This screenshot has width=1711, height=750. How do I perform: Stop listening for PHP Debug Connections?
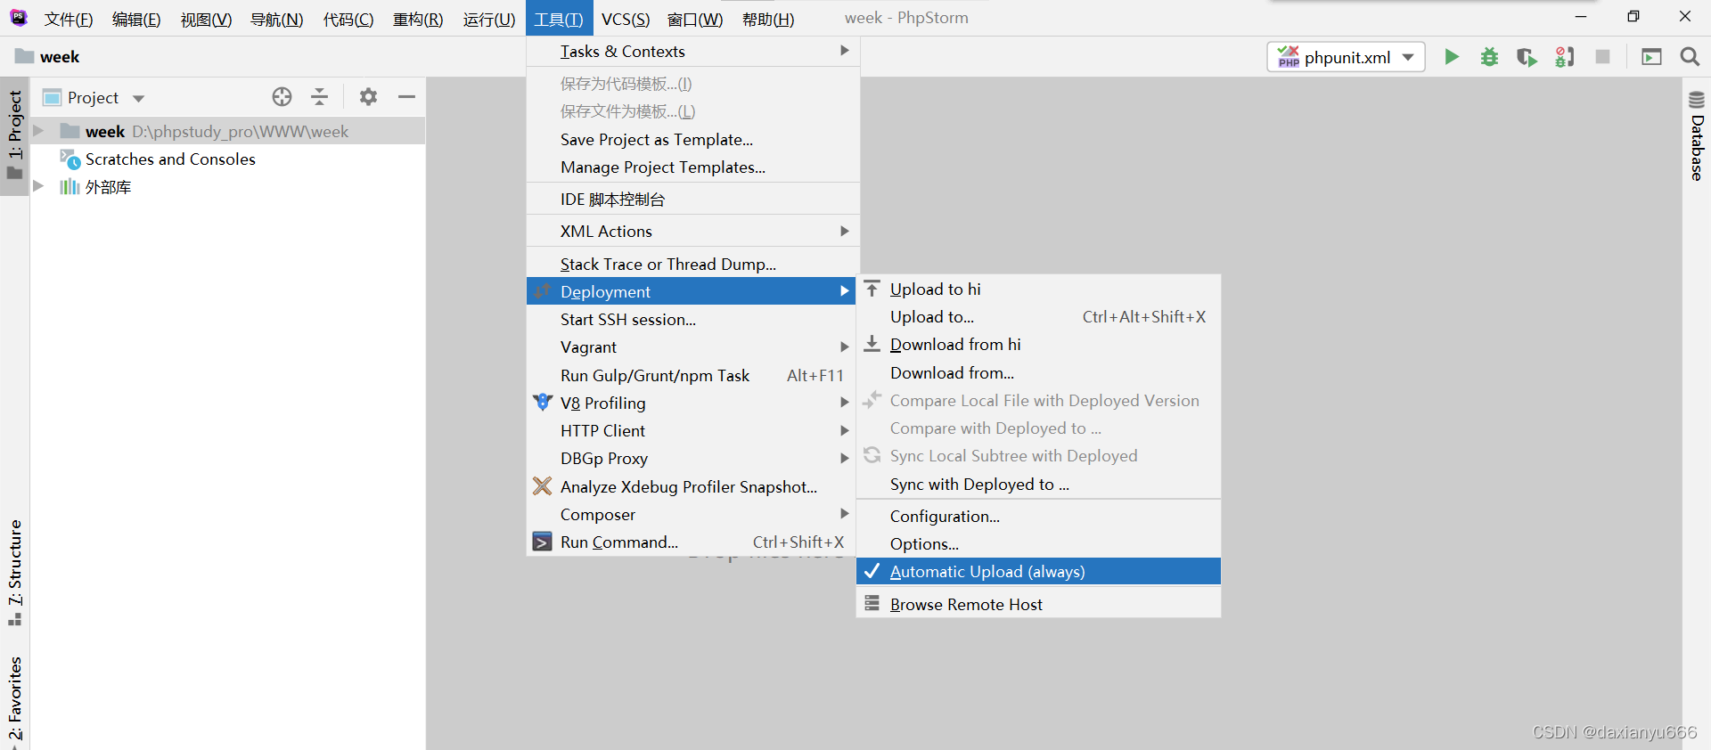1565,56
